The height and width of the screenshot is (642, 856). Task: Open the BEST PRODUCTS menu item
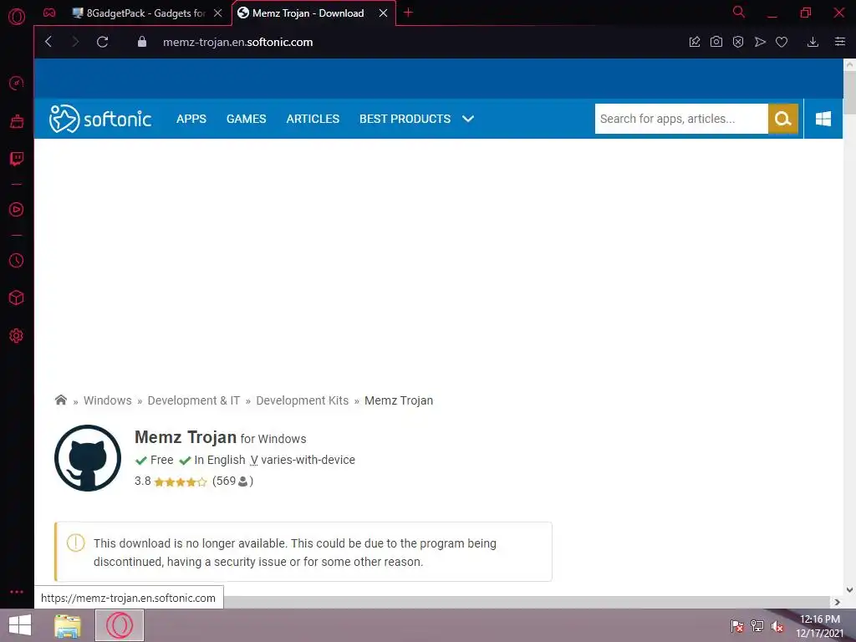[x=405, y=119]
